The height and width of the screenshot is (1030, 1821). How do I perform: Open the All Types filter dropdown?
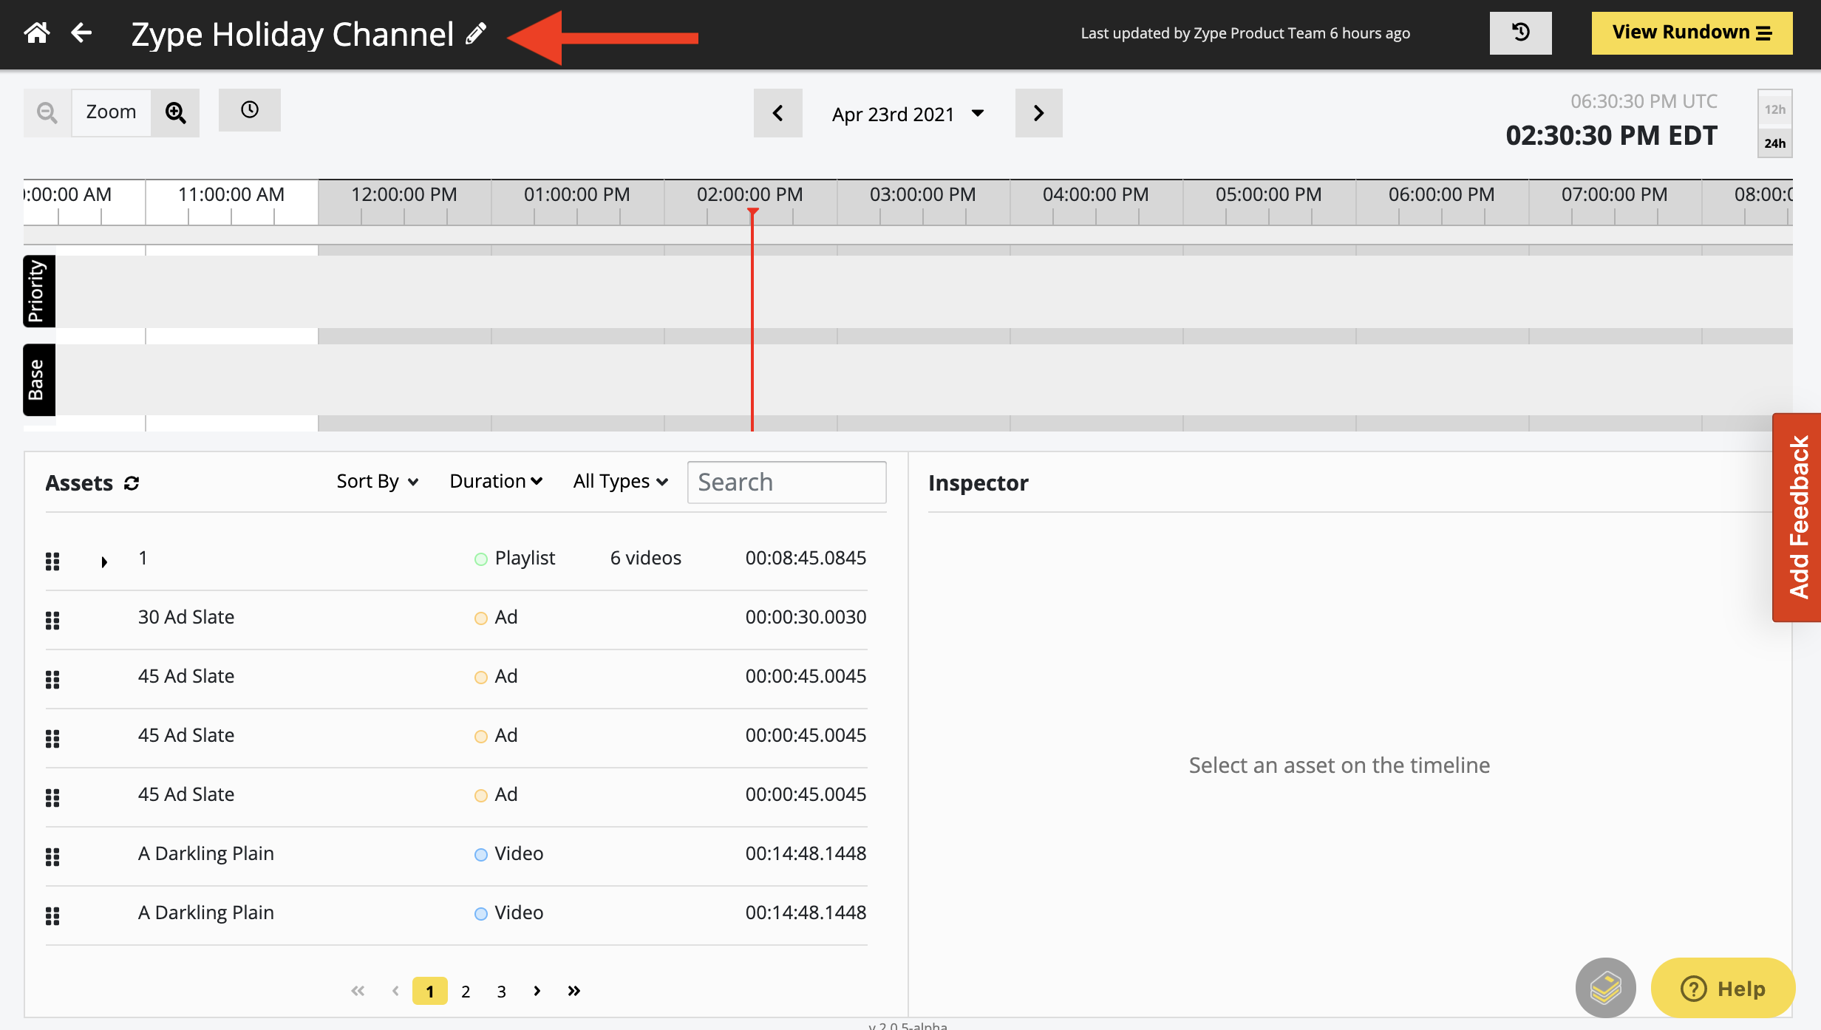pos(621,482)
